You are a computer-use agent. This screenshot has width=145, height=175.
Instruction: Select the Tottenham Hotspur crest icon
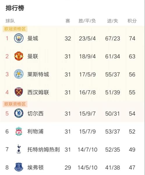tap(19, 149)
